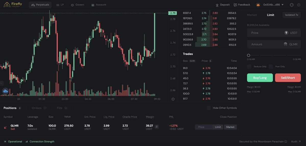Screen dimensions: 306x146
Task: Click the USDT Tether coin icon
Action: 286,33
